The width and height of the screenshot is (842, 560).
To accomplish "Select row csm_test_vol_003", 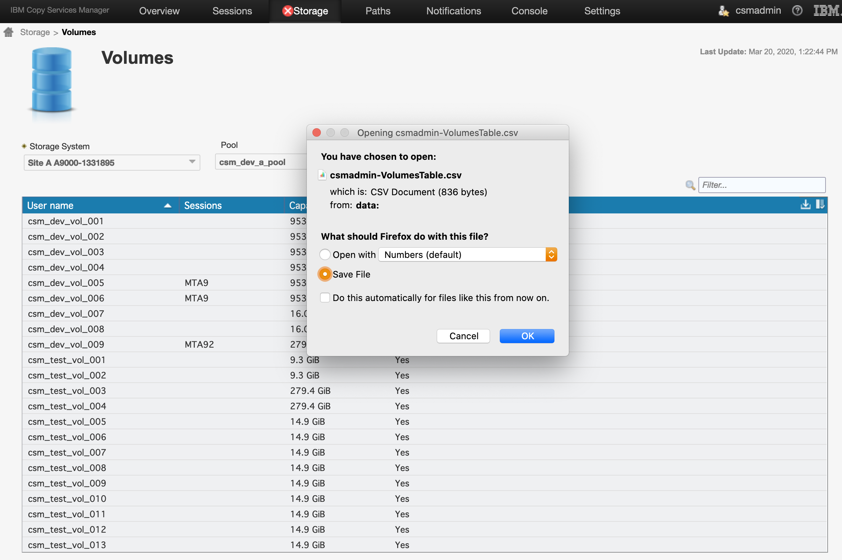I will pos(425,390).
